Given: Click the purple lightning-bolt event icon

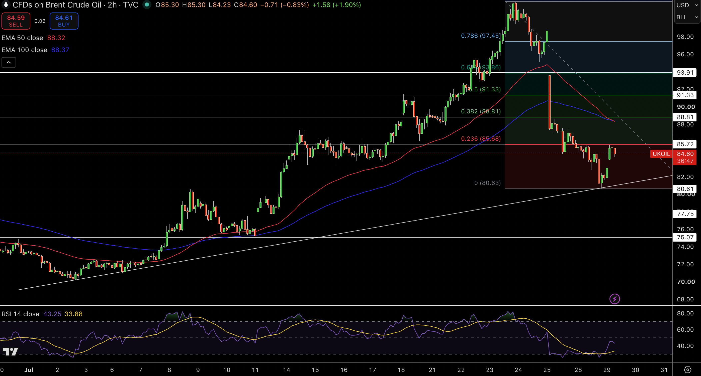Looking at the screenshot, I should pos(615,299).
